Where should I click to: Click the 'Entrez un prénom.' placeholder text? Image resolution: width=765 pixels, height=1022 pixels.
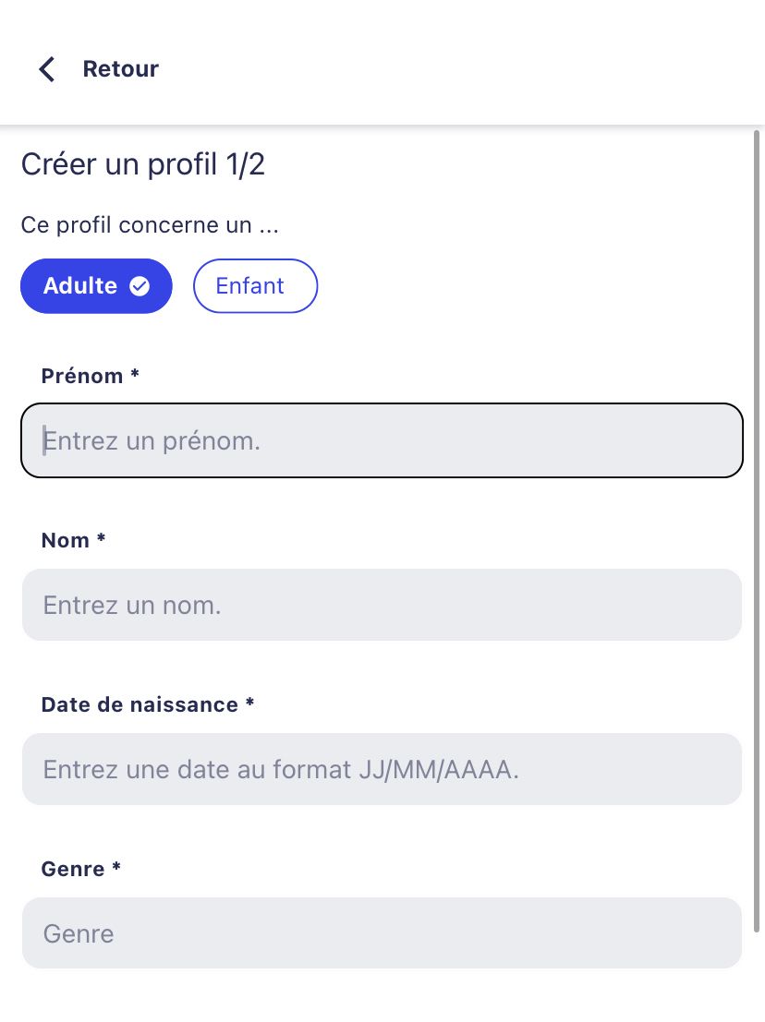point(152,441)
